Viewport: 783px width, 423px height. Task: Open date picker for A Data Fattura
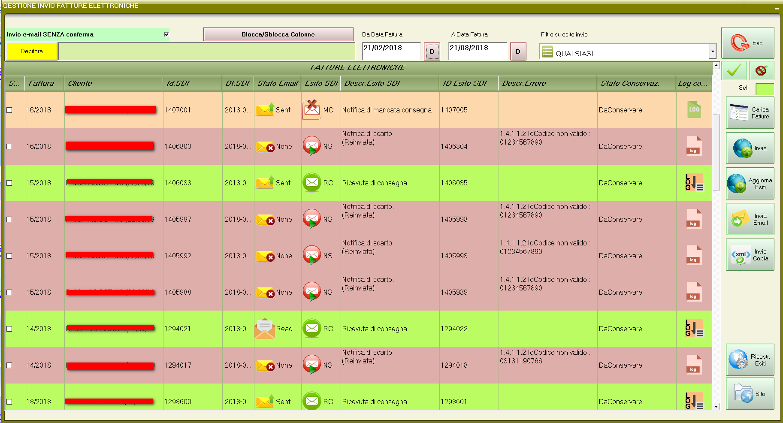[518, 51]
